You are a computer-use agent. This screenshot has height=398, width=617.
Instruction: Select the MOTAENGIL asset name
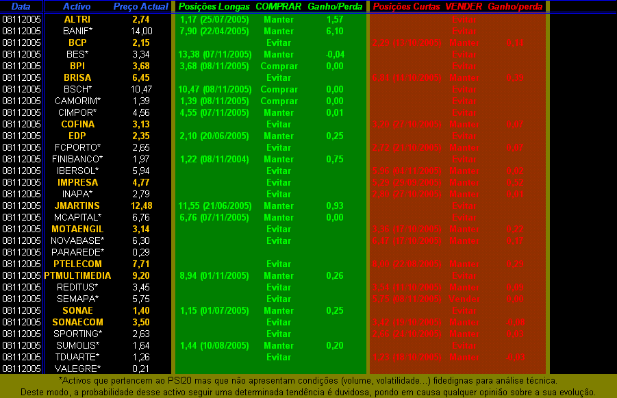[x=77, y=229]
